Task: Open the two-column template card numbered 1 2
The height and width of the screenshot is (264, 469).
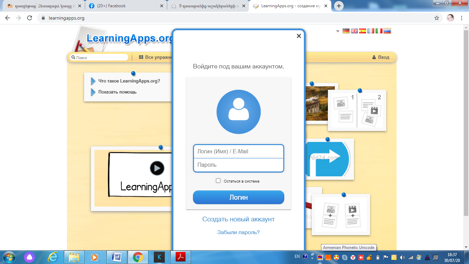Action: coord(357,110)
